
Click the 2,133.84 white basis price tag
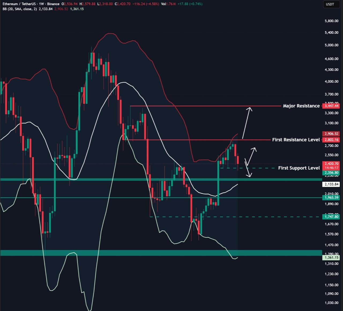point(331,184)
